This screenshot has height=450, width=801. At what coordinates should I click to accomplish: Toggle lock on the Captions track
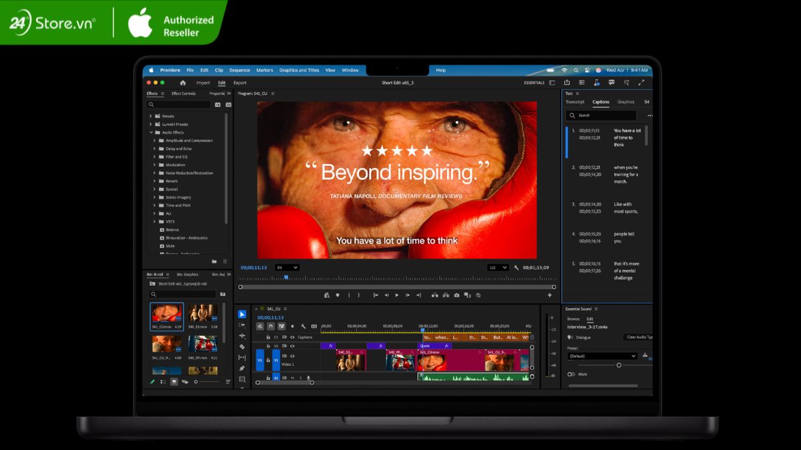(x=268, y=337)
